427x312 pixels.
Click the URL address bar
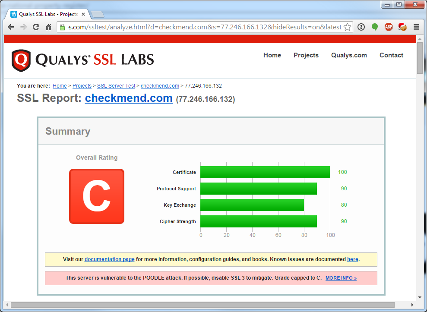[x=203, y=27]
